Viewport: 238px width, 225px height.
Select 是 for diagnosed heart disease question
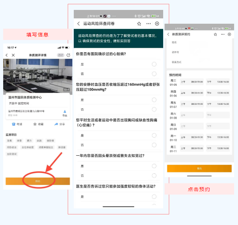tap(154, 64)
